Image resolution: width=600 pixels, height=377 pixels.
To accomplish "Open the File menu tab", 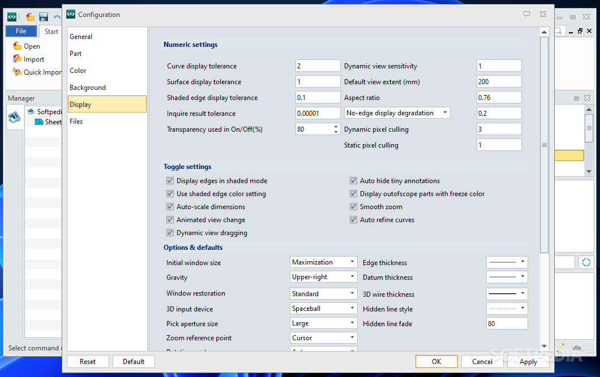I will point(21,31).
